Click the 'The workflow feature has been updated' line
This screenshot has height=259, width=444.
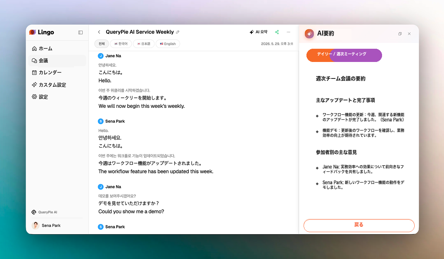pyautogui.click(x=156, y=171)
